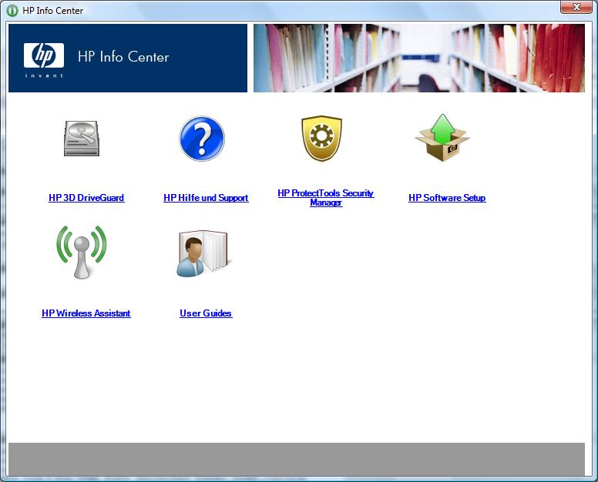
Task: Click the file shelves banner photo
Action: click(419, 58)
